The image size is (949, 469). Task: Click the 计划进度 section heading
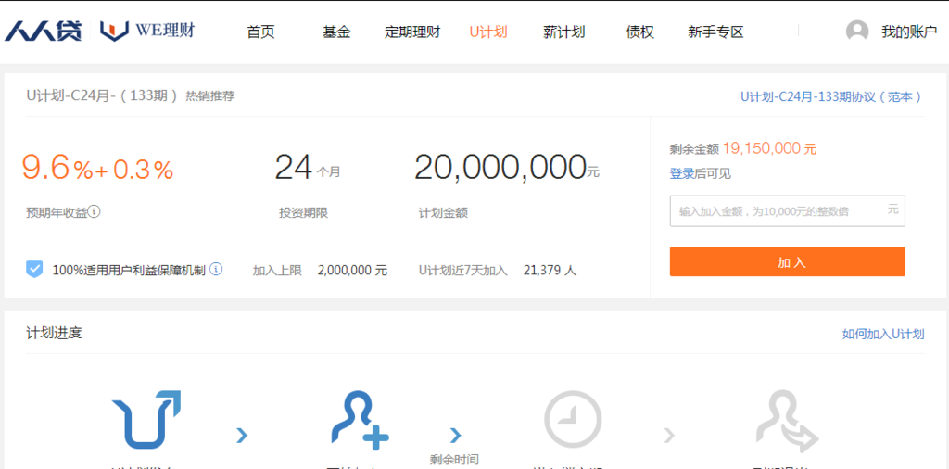click(x=54, y=333)
